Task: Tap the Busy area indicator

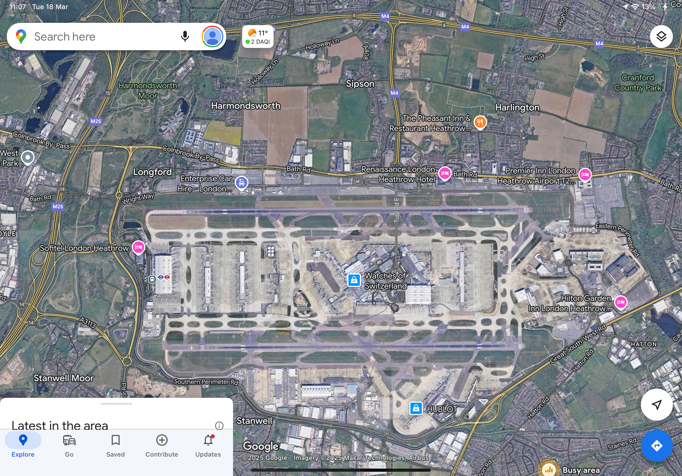Action: coord(549,469)
